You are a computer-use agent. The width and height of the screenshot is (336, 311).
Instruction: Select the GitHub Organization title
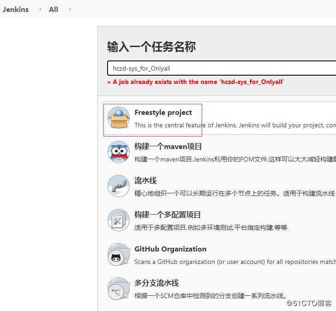[x=170, y=249]
